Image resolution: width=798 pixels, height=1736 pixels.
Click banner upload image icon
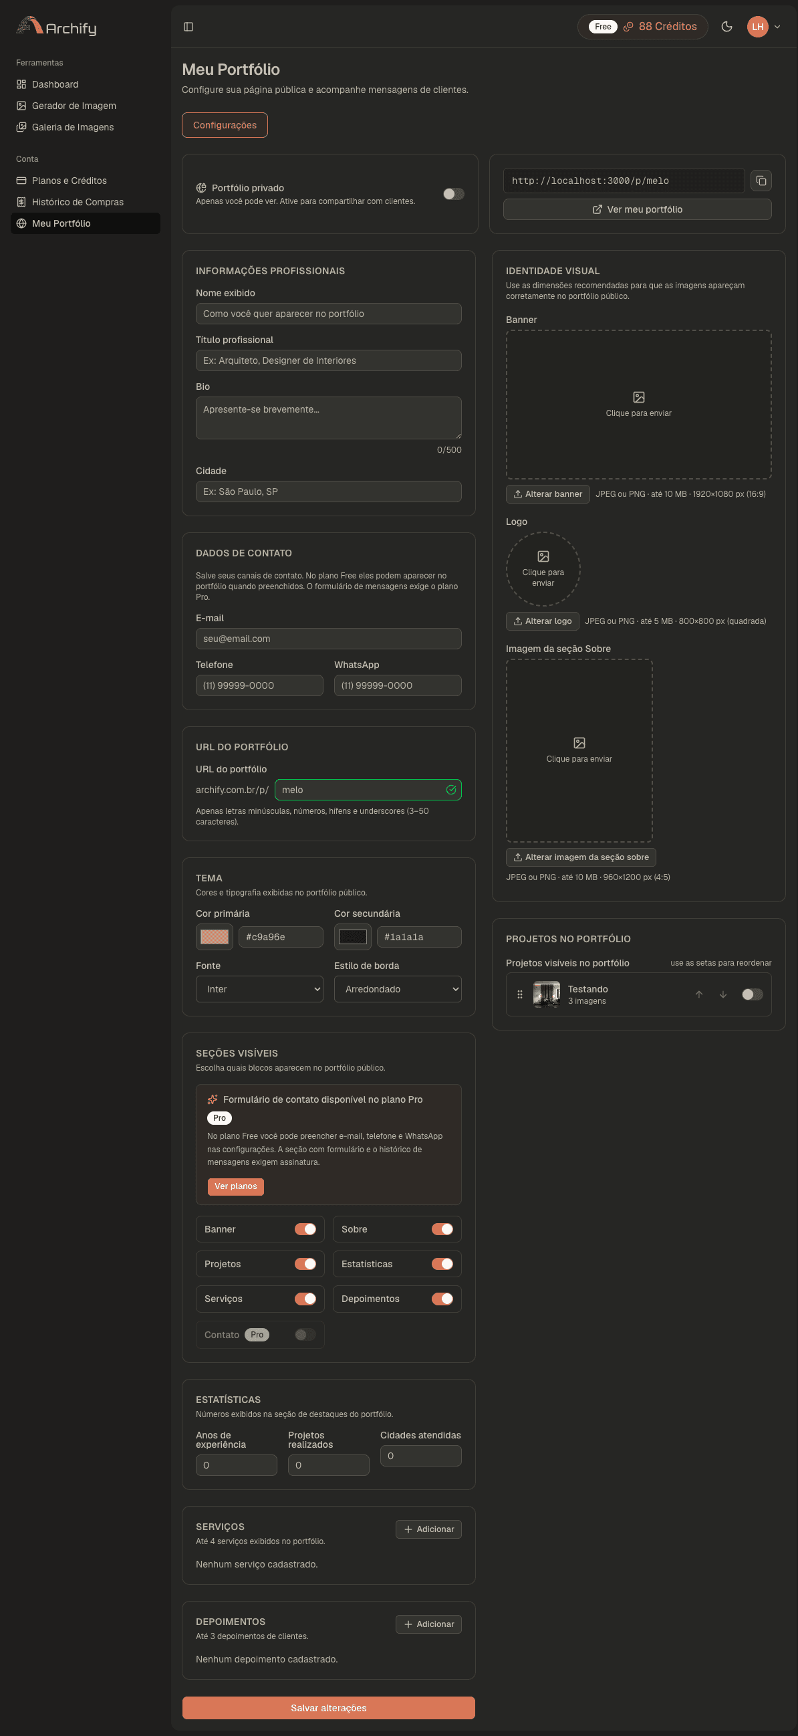pyautogui.click(x=639, y=398)
